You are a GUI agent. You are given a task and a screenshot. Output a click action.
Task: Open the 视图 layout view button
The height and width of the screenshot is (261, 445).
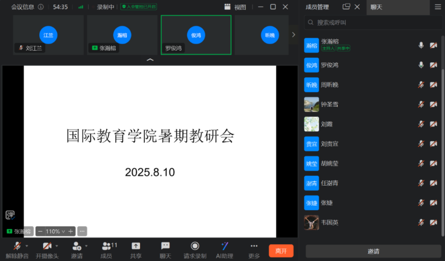[235, 7]
